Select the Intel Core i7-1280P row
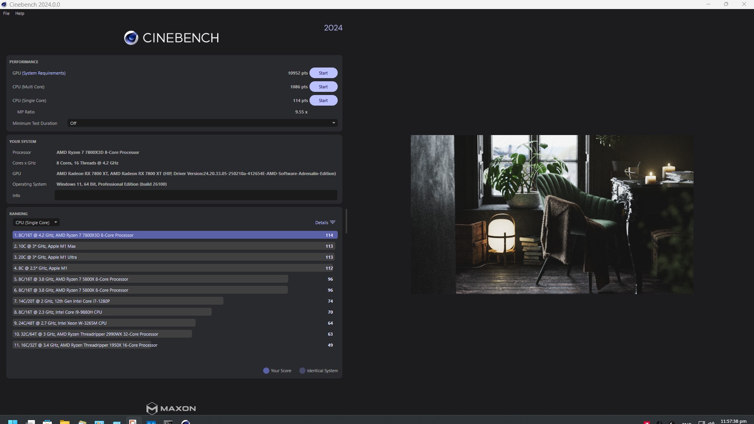This screenshot has height=424, width=754. coord(175,301)
